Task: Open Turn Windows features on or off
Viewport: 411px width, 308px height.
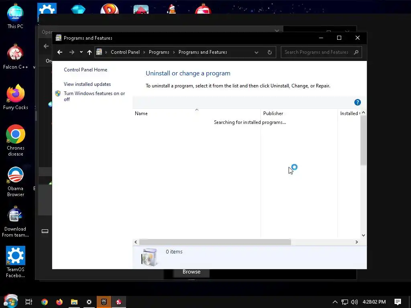Action: tap(94, 96)
